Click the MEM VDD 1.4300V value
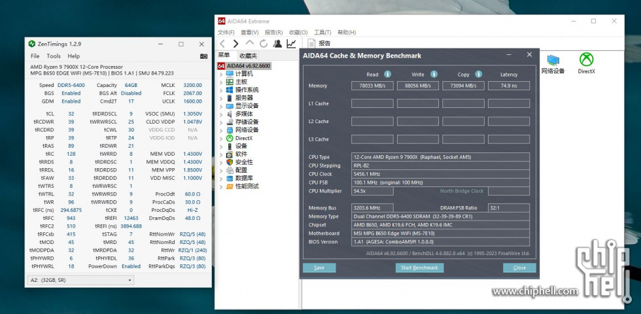641x314 pixels. click(192, 154)
